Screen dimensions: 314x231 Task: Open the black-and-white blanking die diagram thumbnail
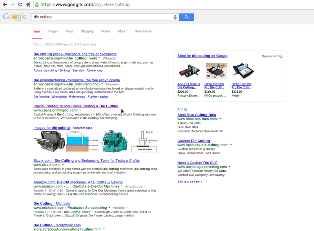(144, 141)
